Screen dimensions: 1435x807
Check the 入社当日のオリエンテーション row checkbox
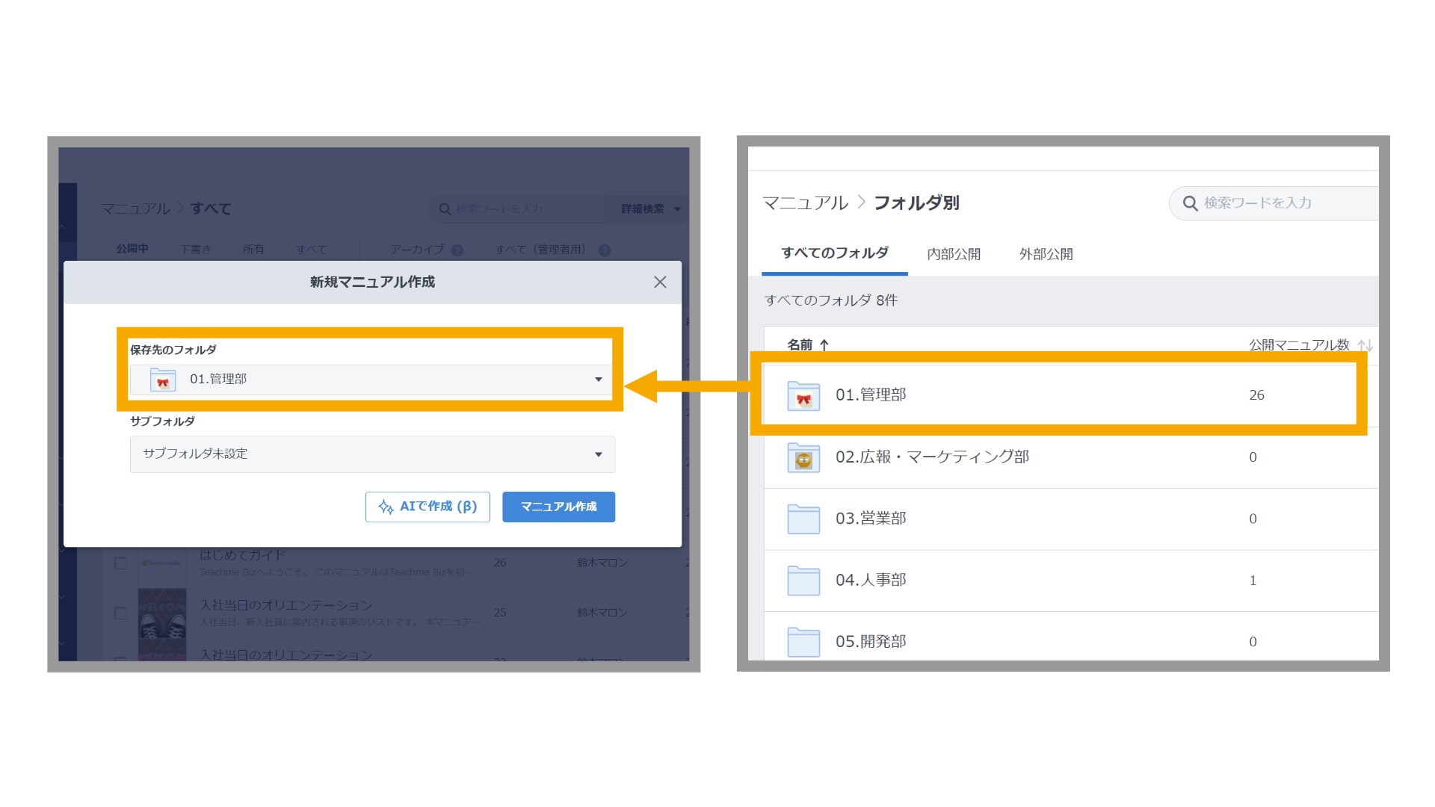120,613
